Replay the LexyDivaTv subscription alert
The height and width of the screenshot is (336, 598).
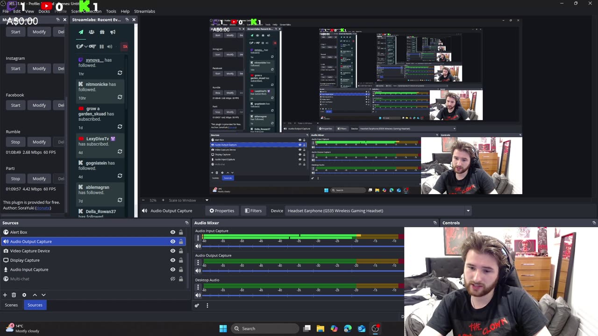pyautogui.click(x=120, y=152)
